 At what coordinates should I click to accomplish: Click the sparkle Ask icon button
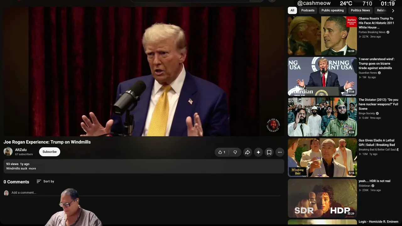[258, 152]
